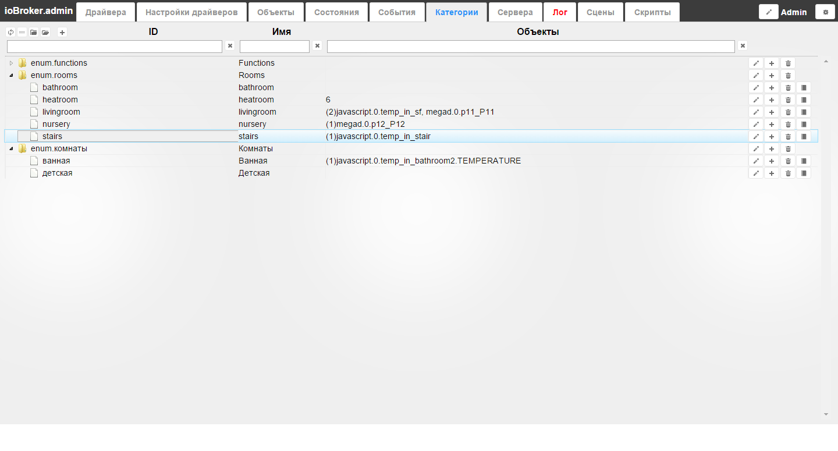This screenshot has height=451, width=838.
Task: Edit the enum.комнаты entry
Action: pyautogui.click(x=755, y=148)
